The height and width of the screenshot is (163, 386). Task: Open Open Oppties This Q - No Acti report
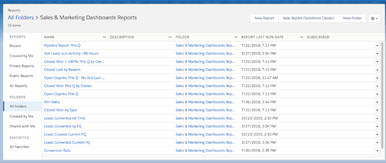pos(74,78)
